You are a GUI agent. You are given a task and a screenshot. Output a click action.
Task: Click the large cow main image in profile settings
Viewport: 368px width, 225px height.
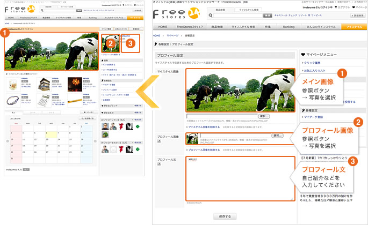point(240,90)
